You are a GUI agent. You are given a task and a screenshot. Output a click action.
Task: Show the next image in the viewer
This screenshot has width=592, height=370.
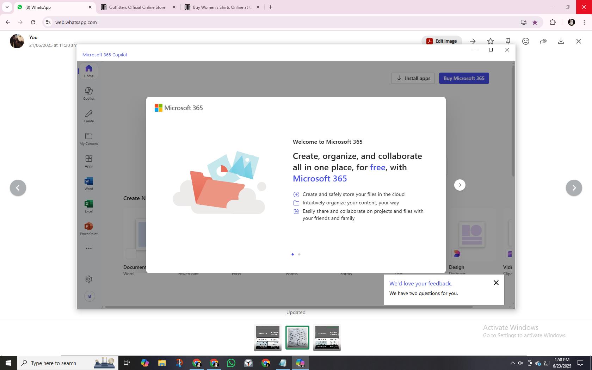[x=574, y=188]
